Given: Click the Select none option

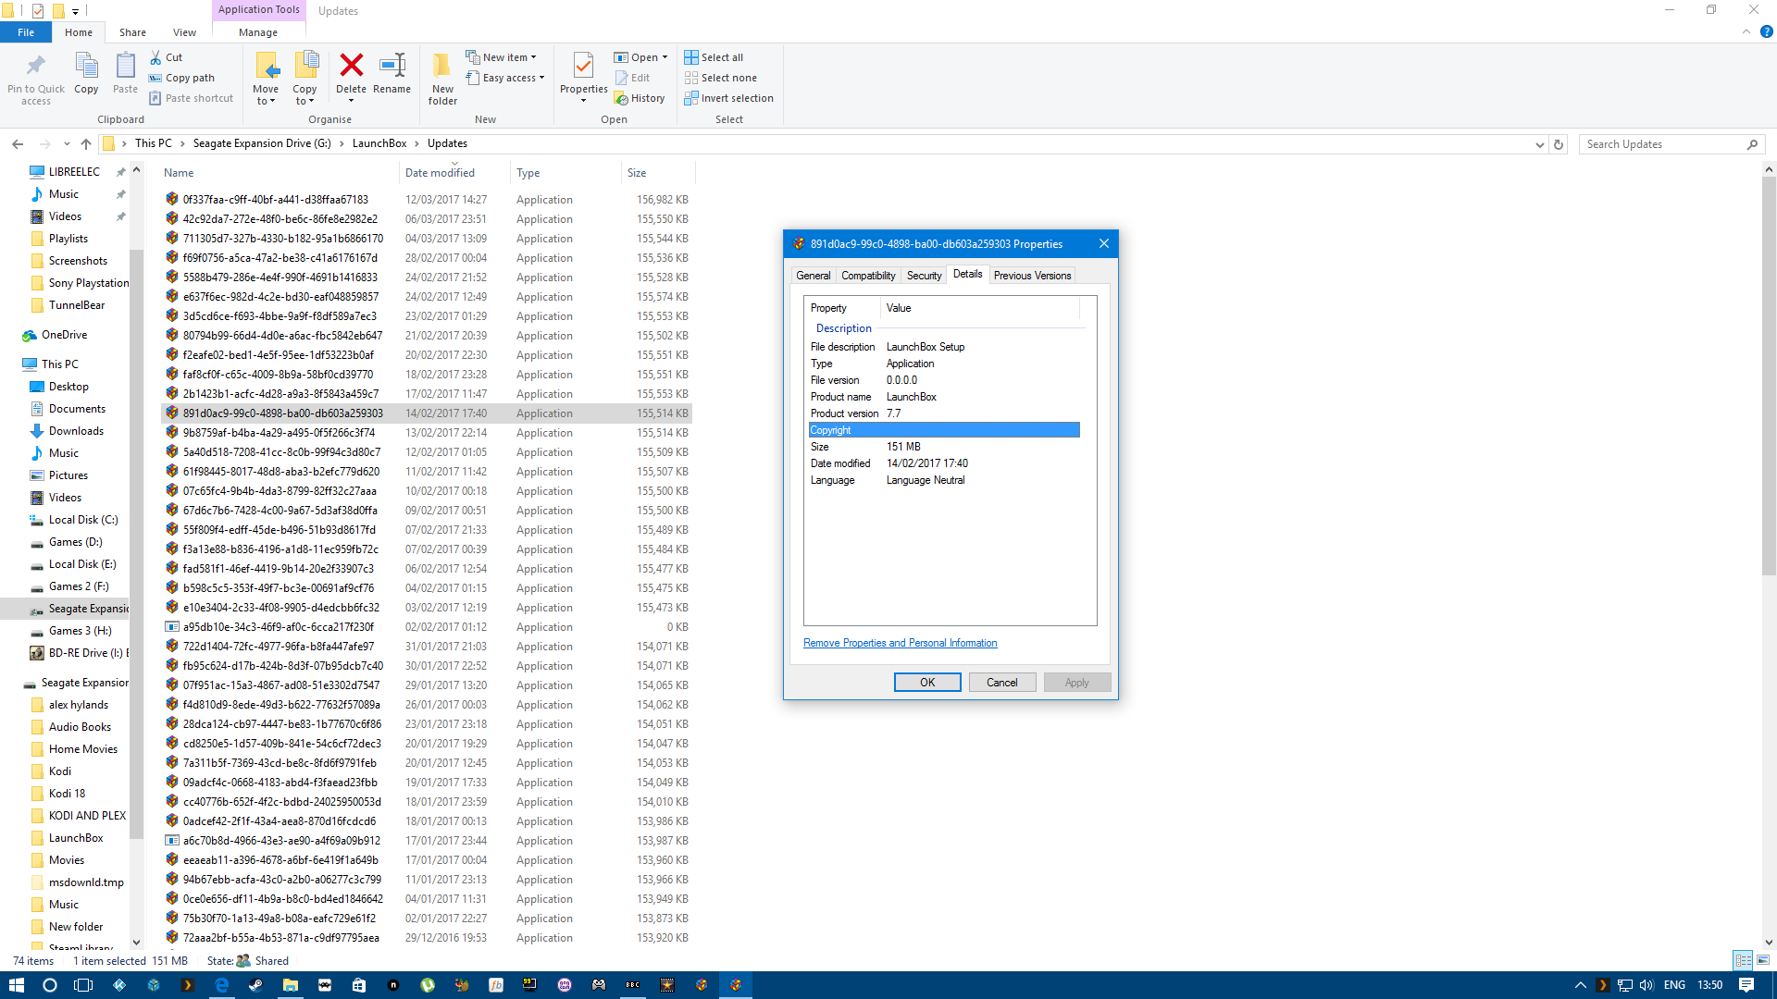Looking at the screenshot, I should (720, 78).
